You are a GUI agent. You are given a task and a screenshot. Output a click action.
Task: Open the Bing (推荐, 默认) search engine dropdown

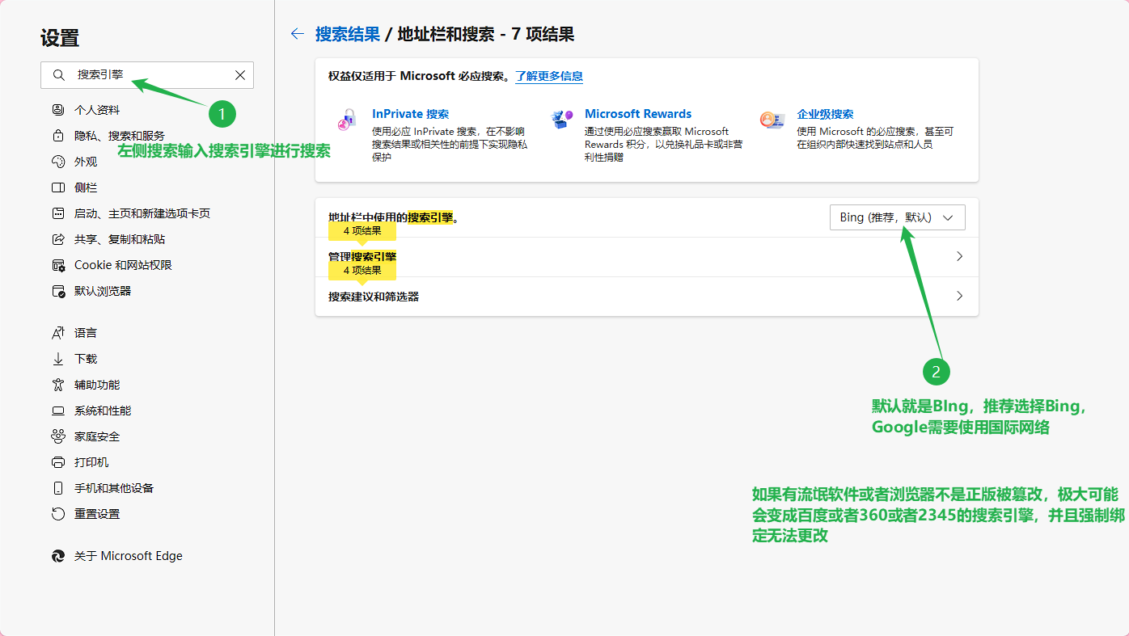point(897,217)
